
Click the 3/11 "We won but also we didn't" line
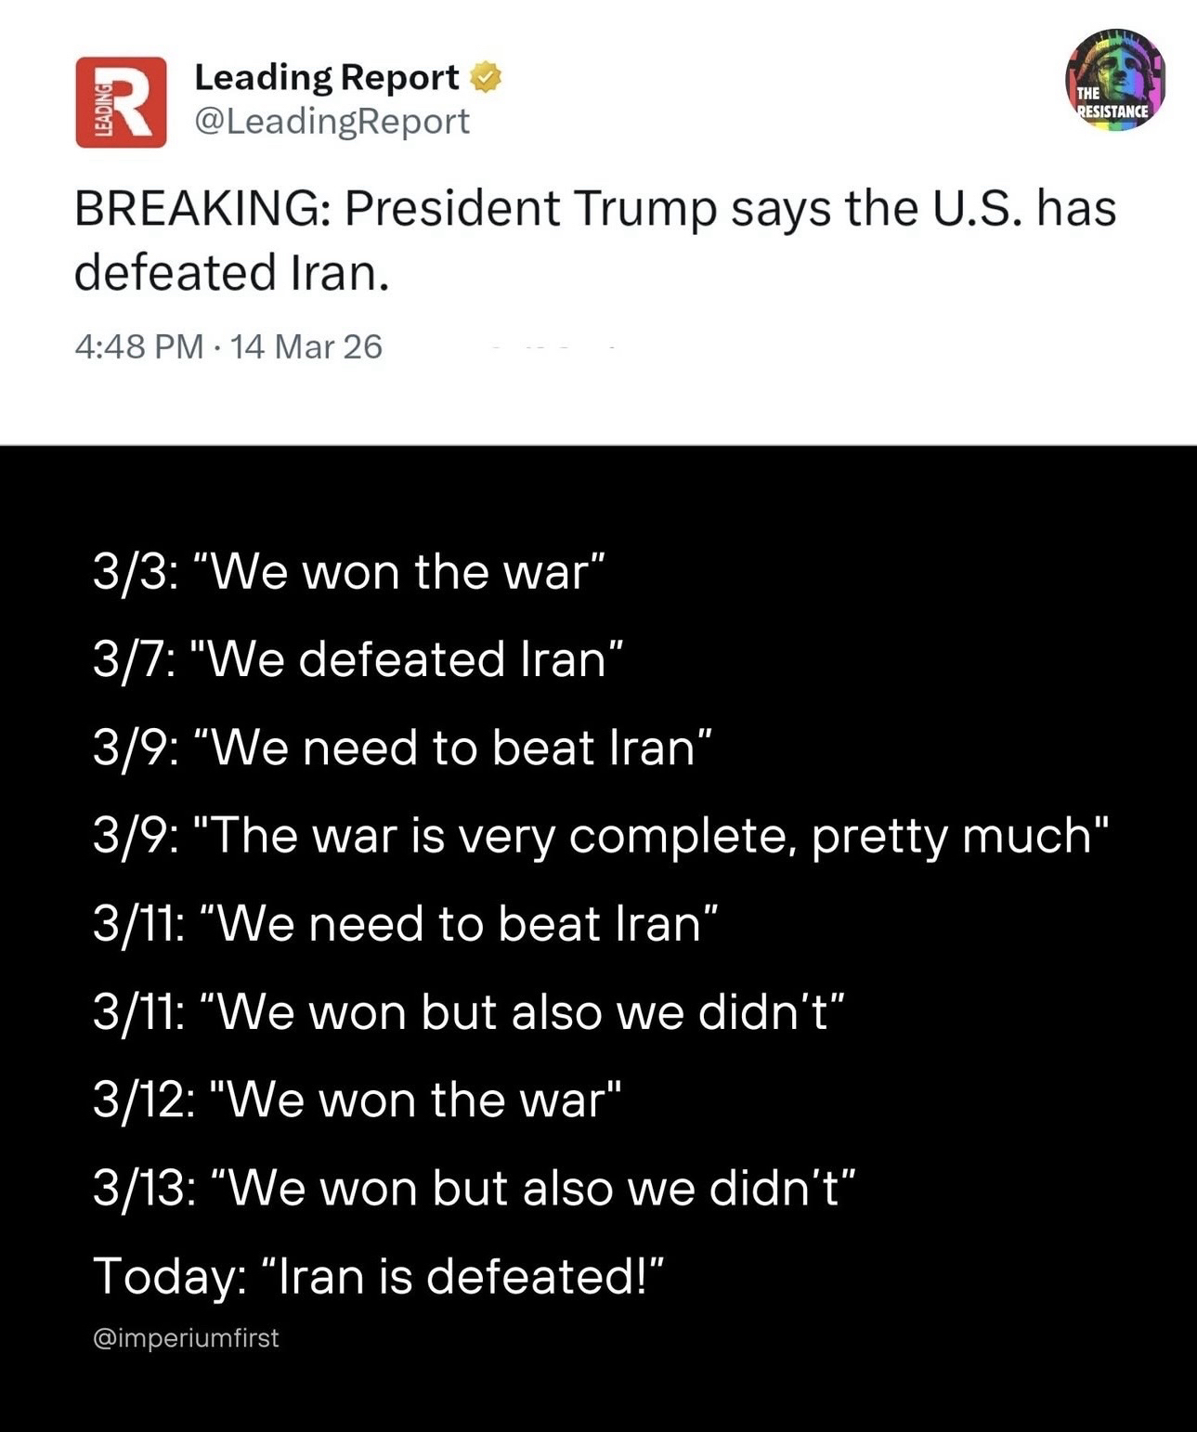point(470,1011)
